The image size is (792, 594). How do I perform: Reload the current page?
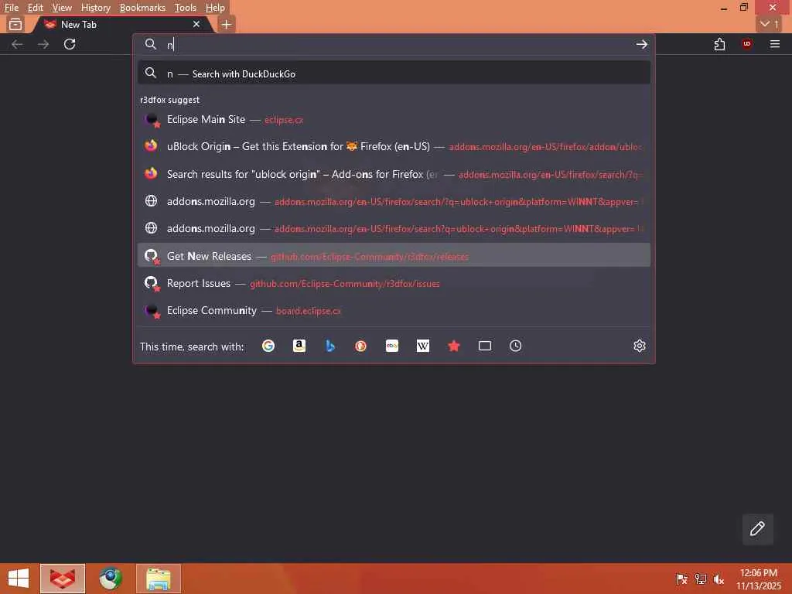[70, 44]
